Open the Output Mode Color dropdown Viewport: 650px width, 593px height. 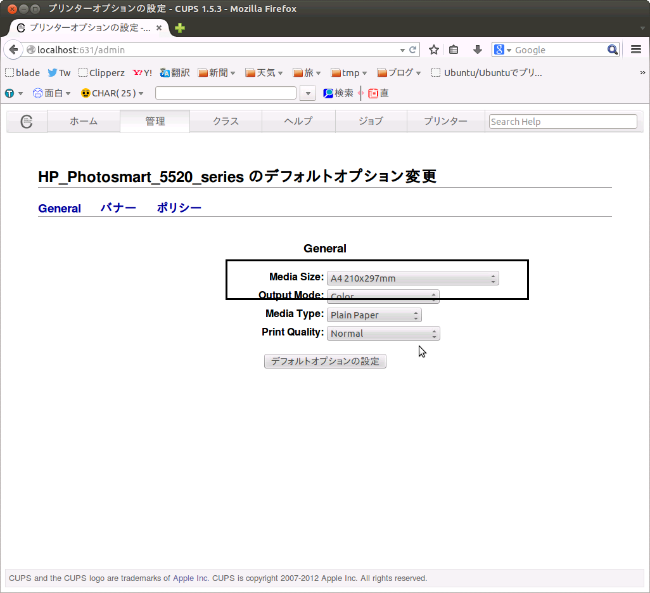pos(383,296)
